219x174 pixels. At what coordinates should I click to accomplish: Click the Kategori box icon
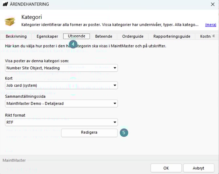coord(9,21)
